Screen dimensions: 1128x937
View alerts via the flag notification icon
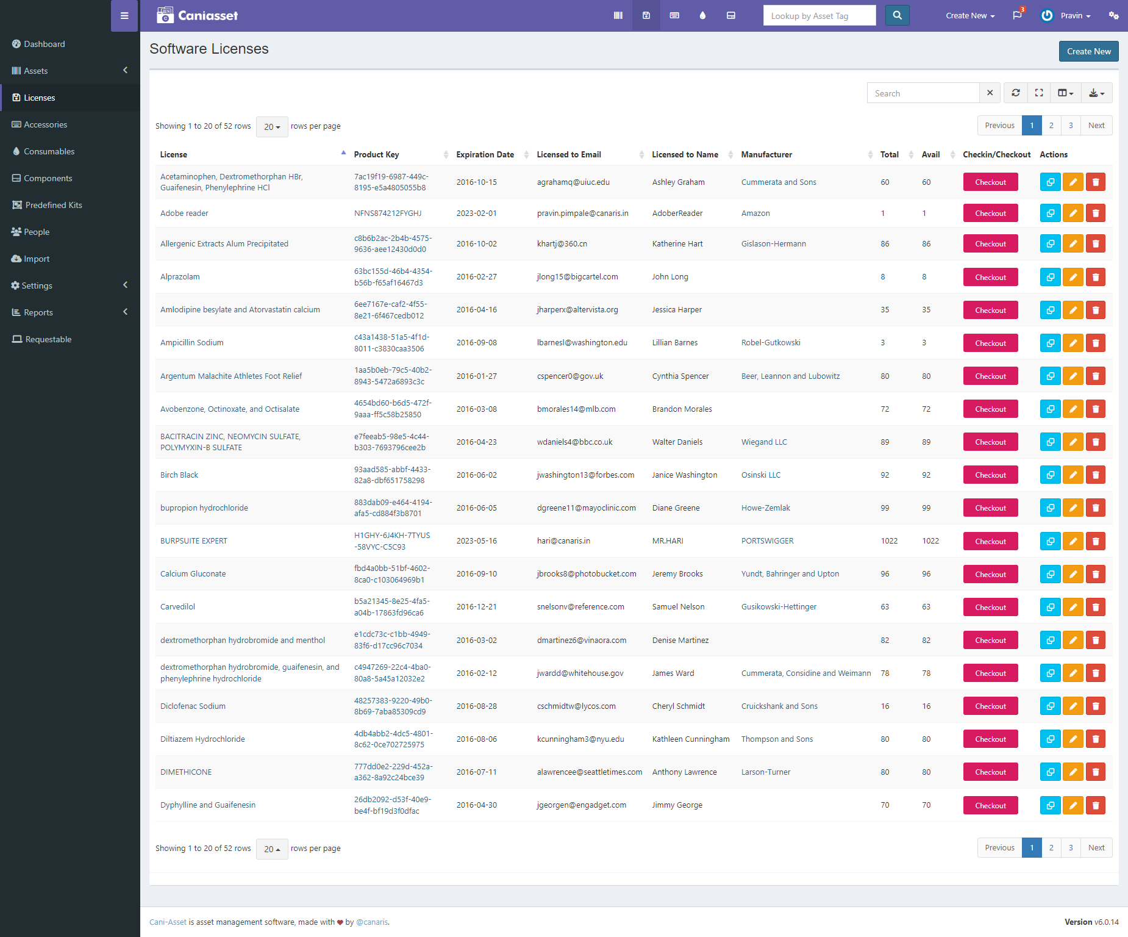coord(1016,15)
